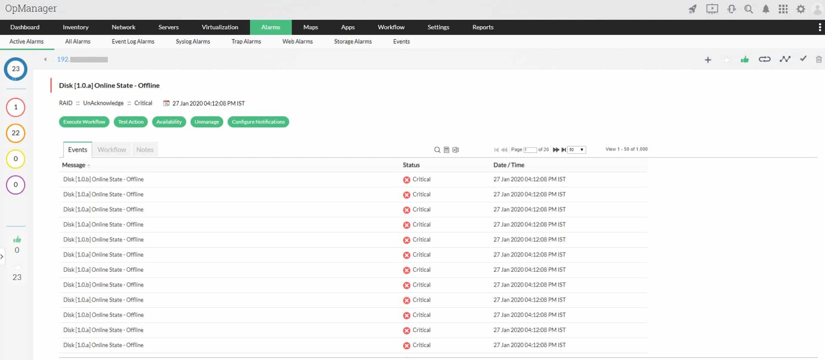
Task: Click the View 1 - 50 of 1,000 text
Action: pos(626,149)
